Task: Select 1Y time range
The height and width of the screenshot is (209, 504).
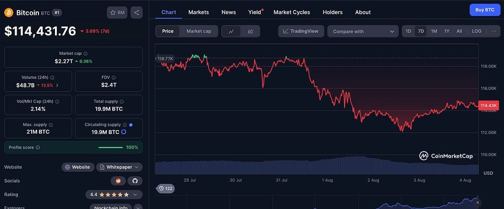Action: [x=447, y=31]
